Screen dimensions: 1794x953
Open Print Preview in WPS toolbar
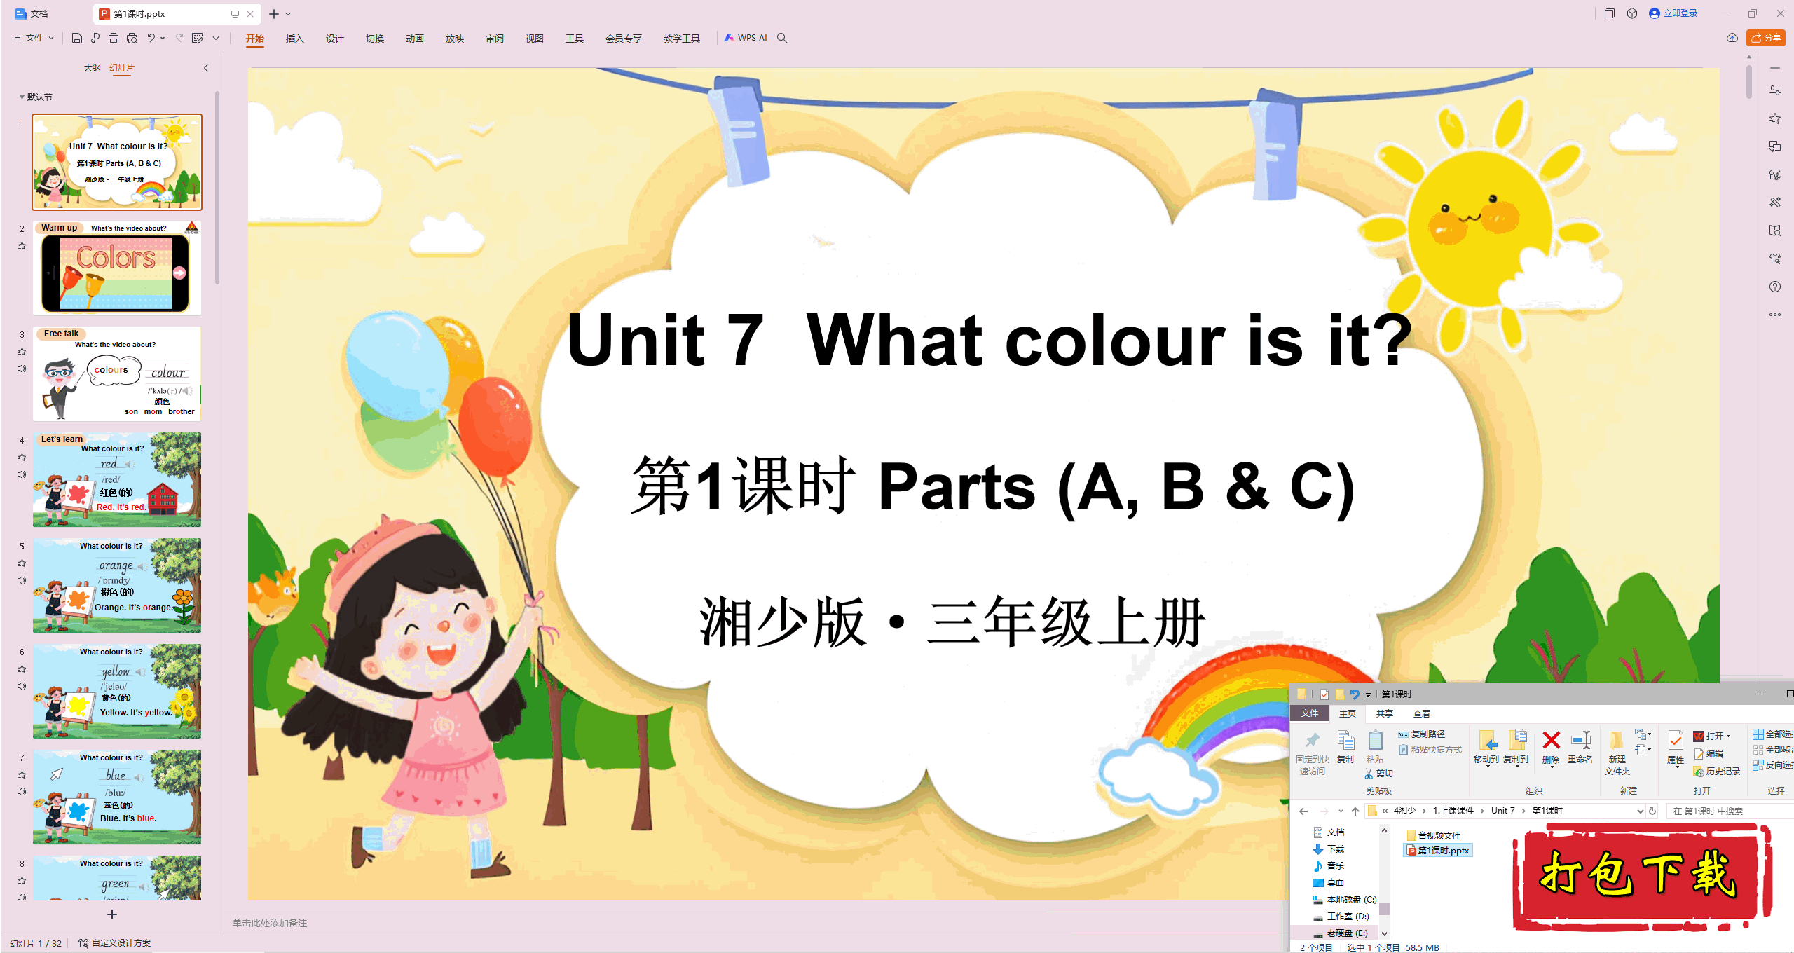[132, 38]
